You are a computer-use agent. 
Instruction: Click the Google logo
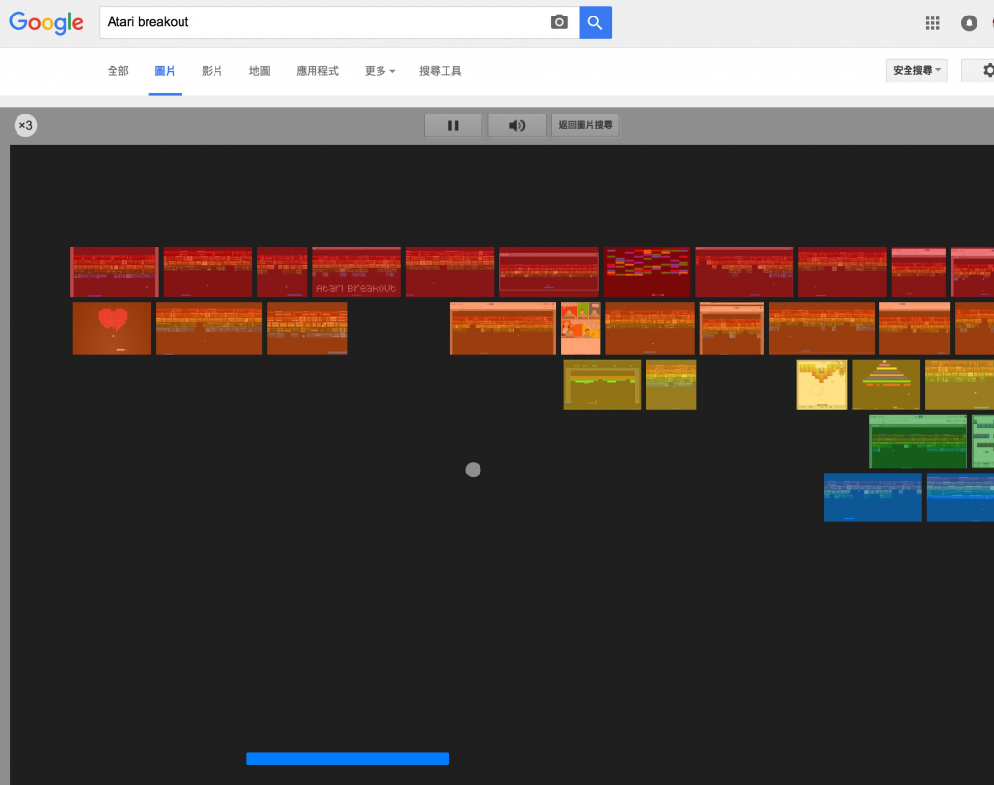coord(46,23)
